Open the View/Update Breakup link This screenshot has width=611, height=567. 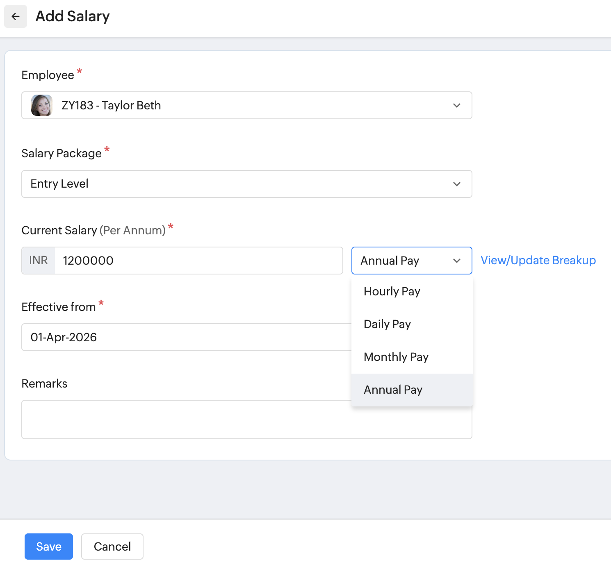(x=538, y=261)
